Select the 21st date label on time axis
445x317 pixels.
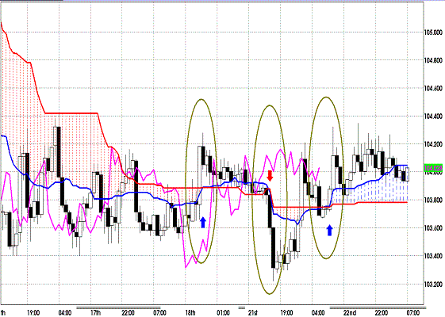tap(252, 313)
